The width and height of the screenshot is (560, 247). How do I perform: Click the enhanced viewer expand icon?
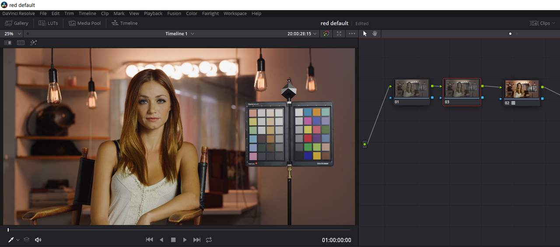339,34
